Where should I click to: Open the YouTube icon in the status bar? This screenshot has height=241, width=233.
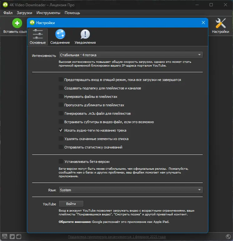tap(5, 236)
